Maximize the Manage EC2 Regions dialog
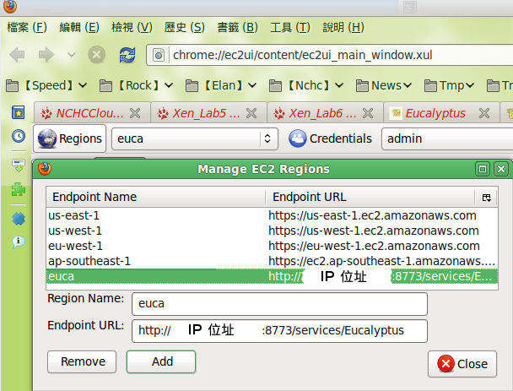The width and height of the screenshot is (513, 391). click(483, 169)
